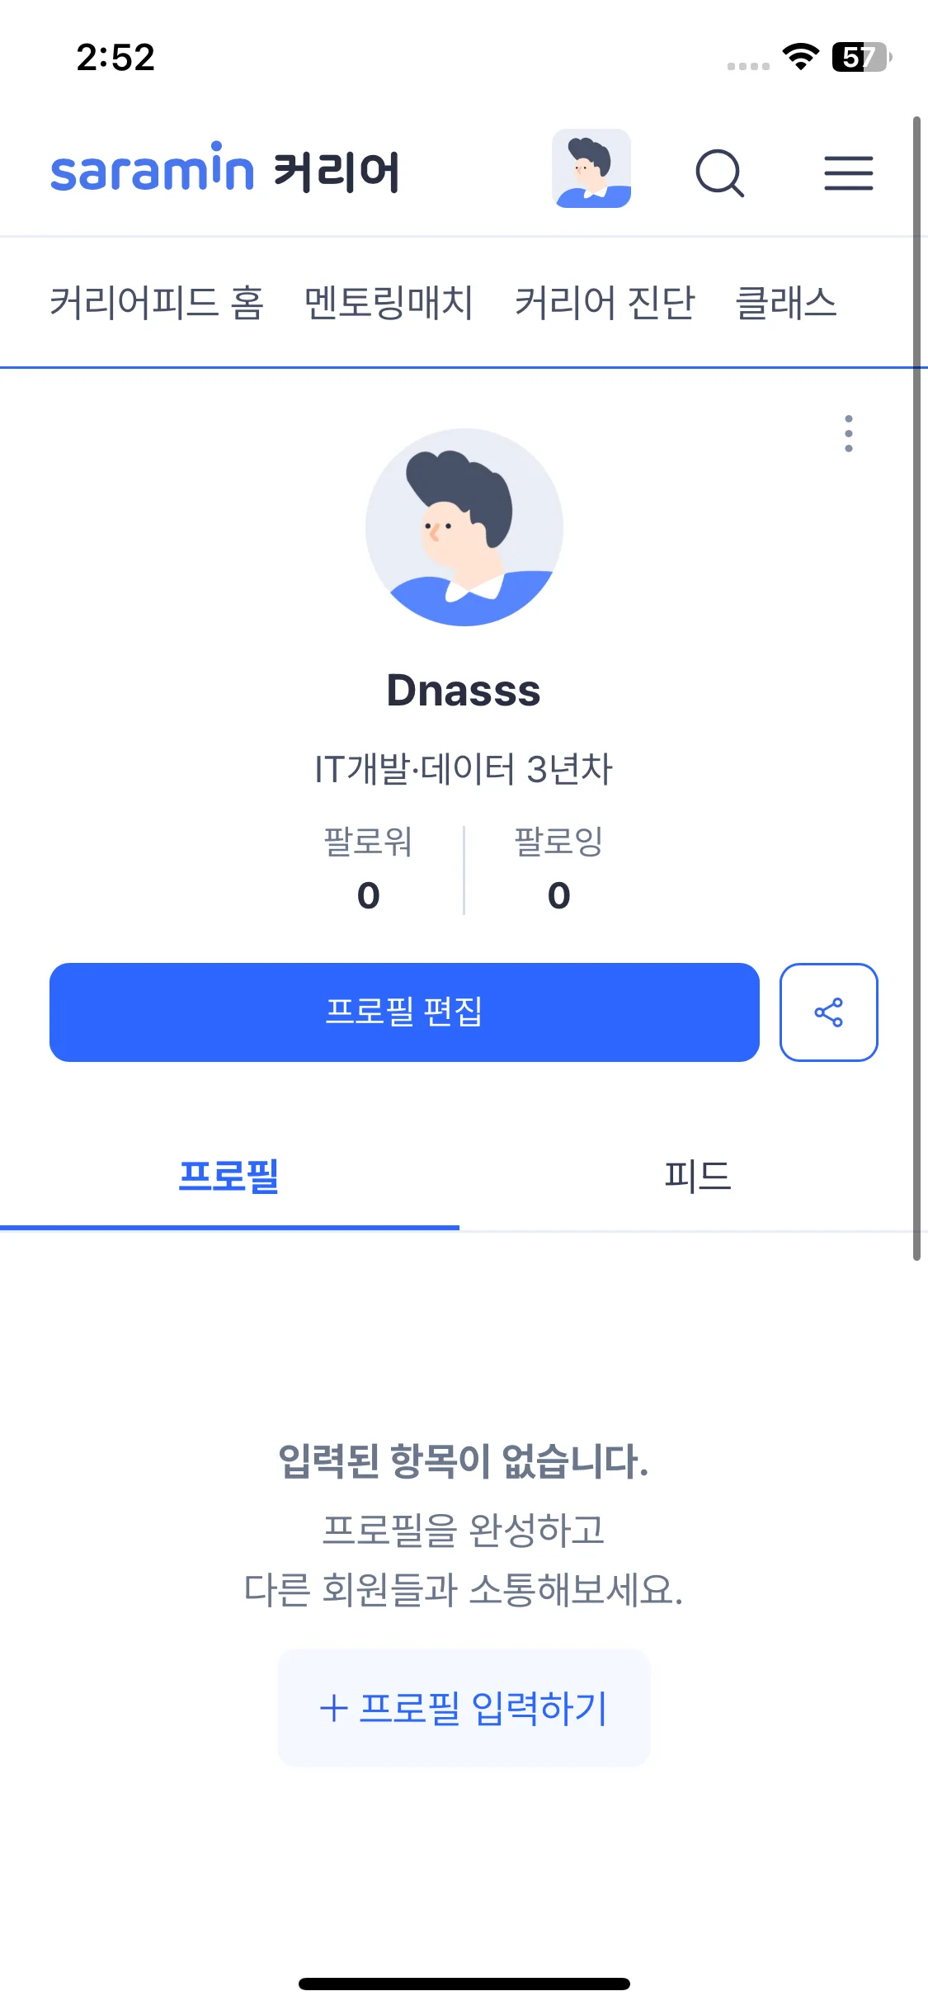Open search with the magnifier icon

pos(719,172)
